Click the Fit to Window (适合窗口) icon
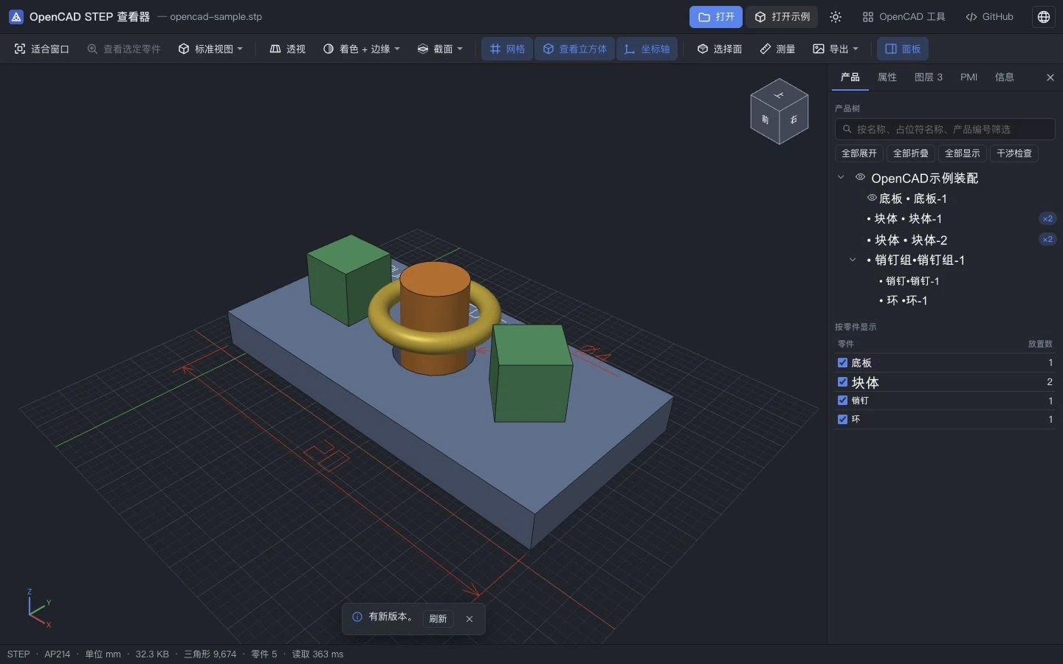This screenshot has height=664, width=1063. point(20,49)
